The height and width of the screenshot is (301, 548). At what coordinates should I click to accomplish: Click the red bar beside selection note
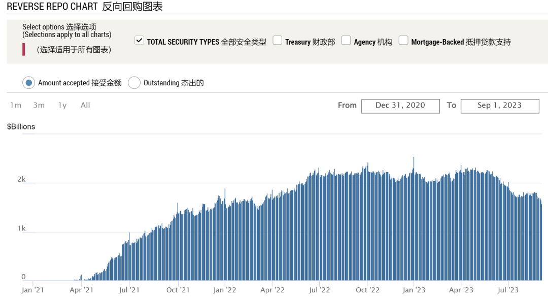click(x=23, y=49)
